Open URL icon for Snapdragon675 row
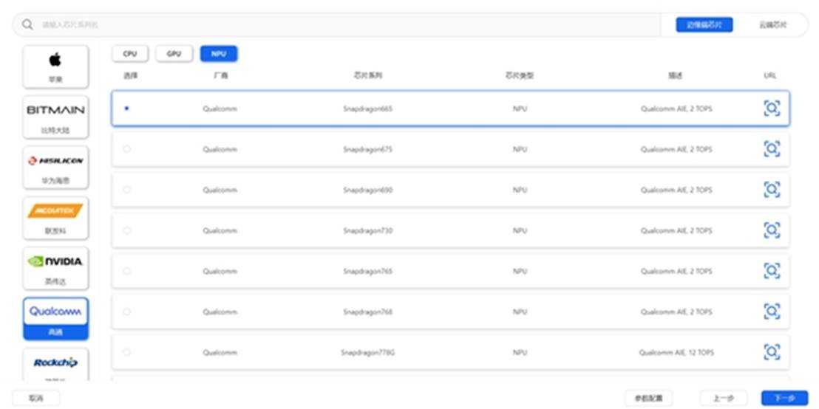The image size is (819, 409). point(772,149)
